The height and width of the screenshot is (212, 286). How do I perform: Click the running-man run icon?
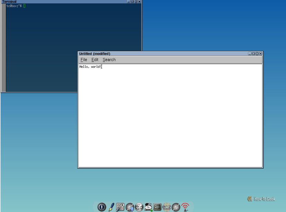click(139, 207)
